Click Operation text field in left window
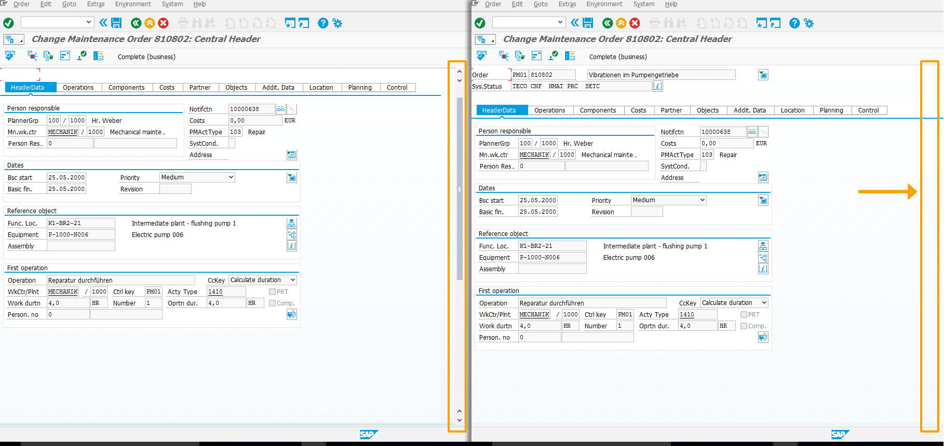This screenshot has height=446, width=944. tap(121, 280)
